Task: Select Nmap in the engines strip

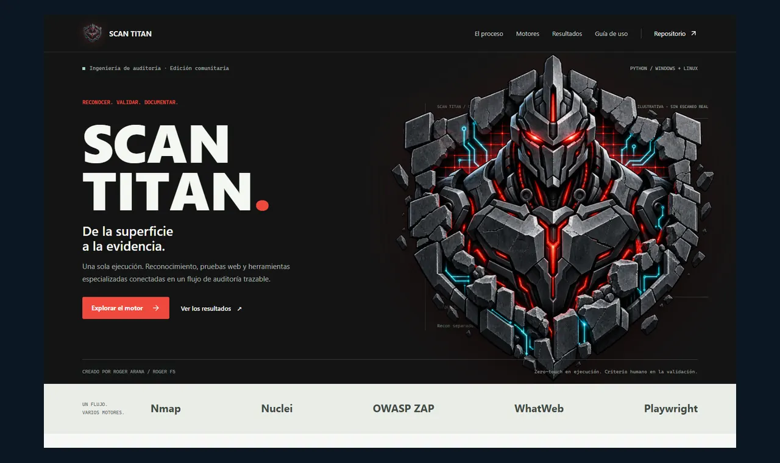Action: point(166,409)
